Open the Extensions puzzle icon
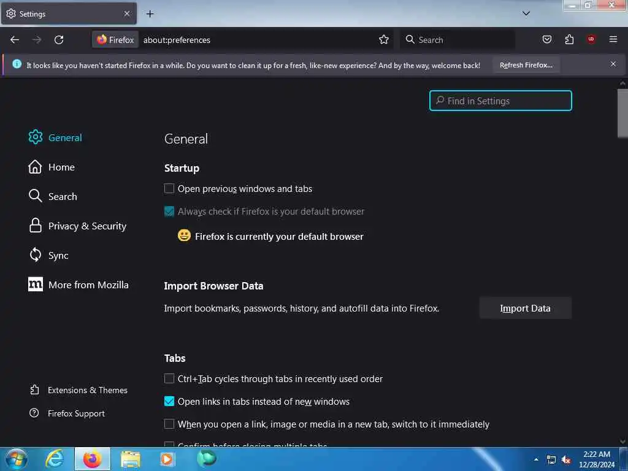 [x=569, y=40]
